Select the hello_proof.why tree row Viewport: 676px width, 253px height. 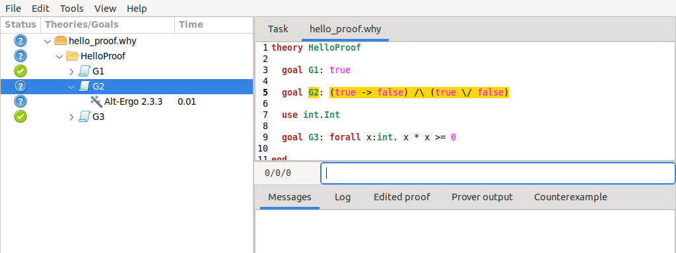pyautogui.click(x=126, y=42)
